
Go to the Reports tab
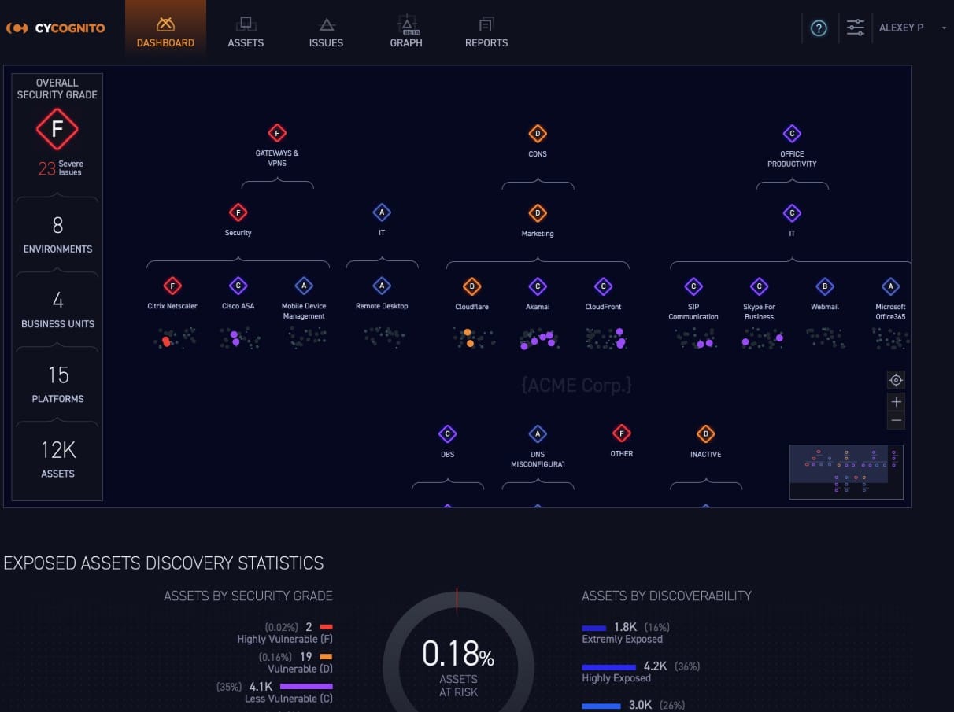(x=486, y=32)
